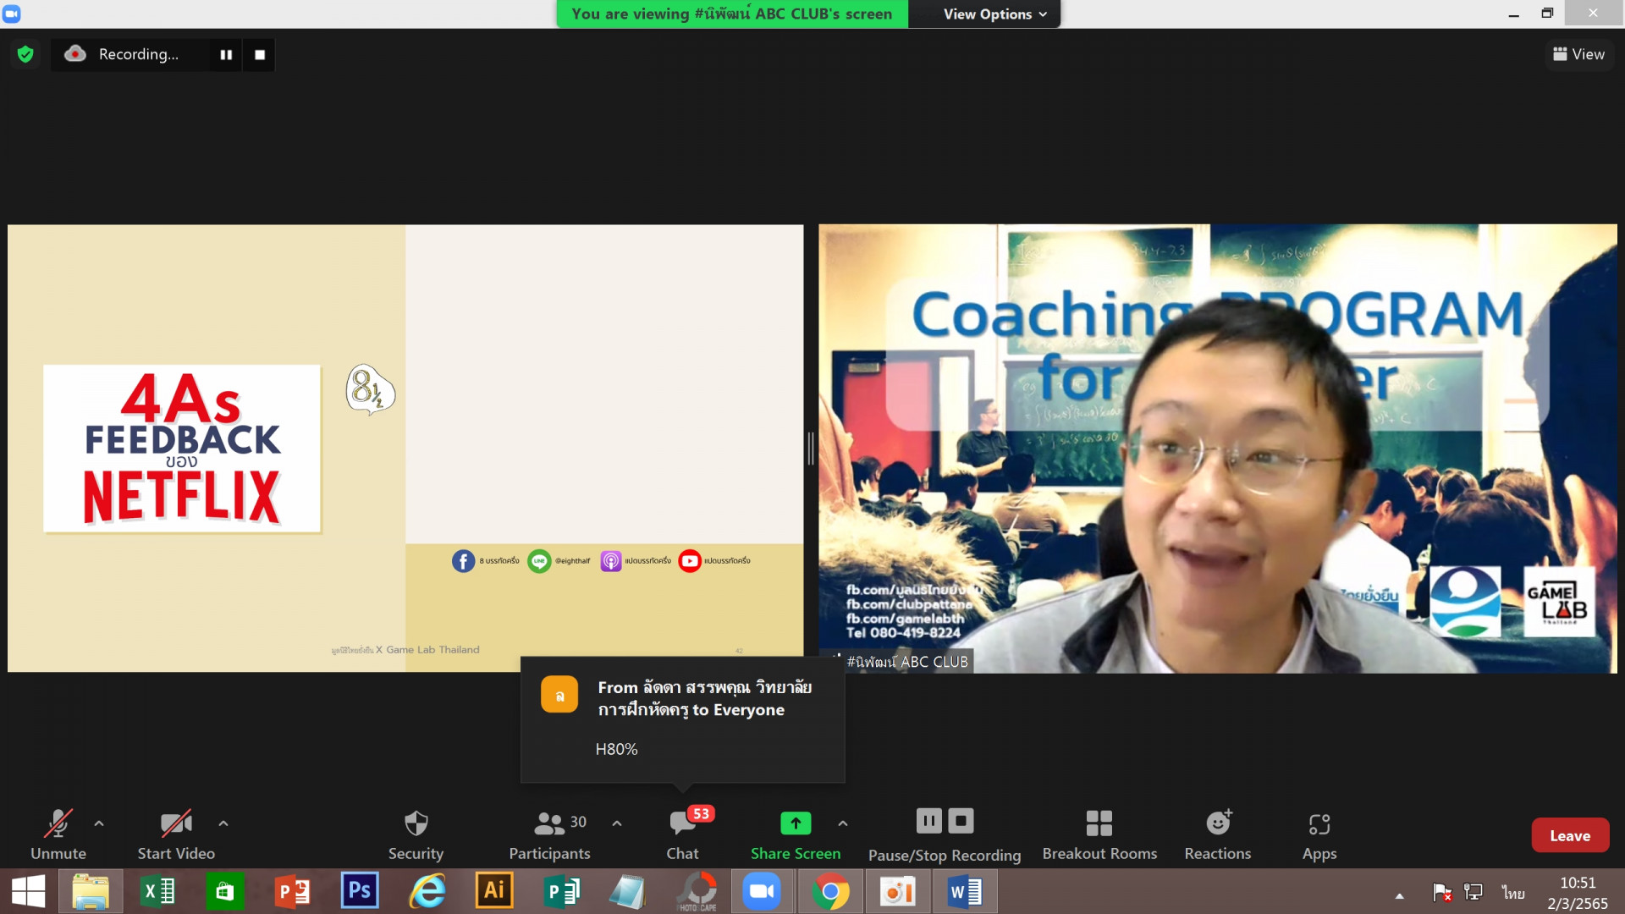Screen dimensions: 1625x914
Task: Click the cloud Recording indicator icon
Action: (x=75, y=53)
